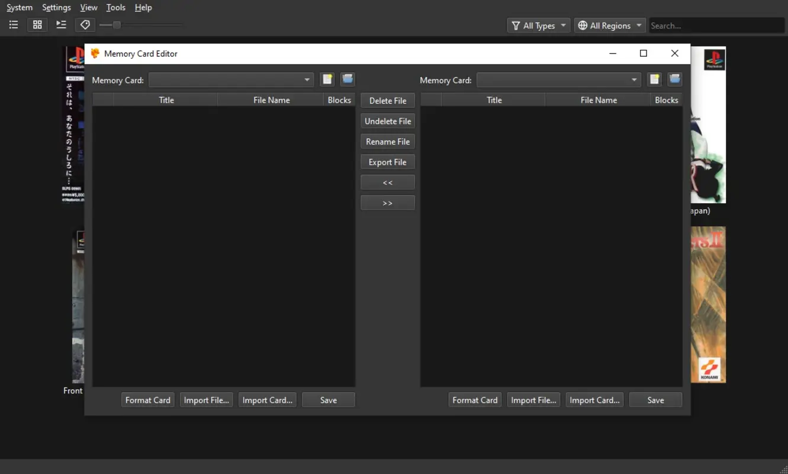Screen dimensions: 788x474
Task: Create a new memory card on the left panel
Action: pyautogui.click(x=327, y=79)
